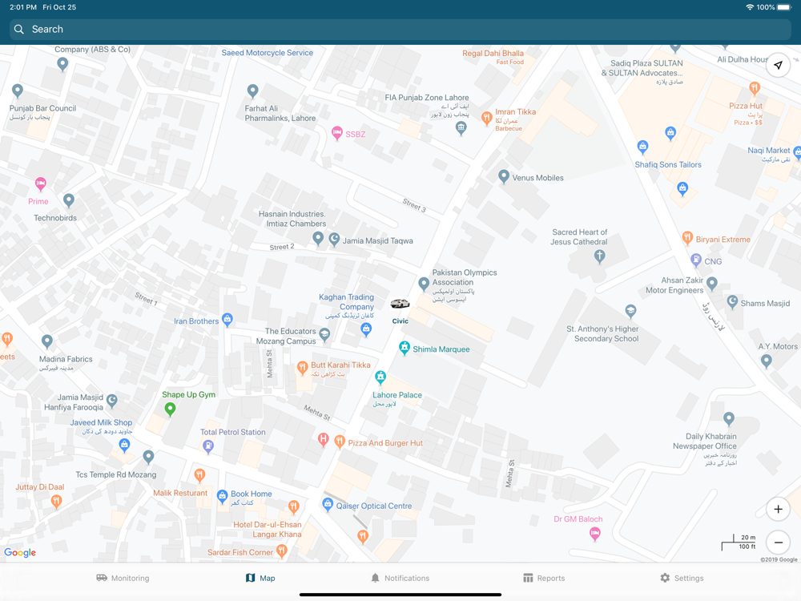801x601 pixels.
Task: Tap the Book Home shop icon
Action: tap(222, 496)
